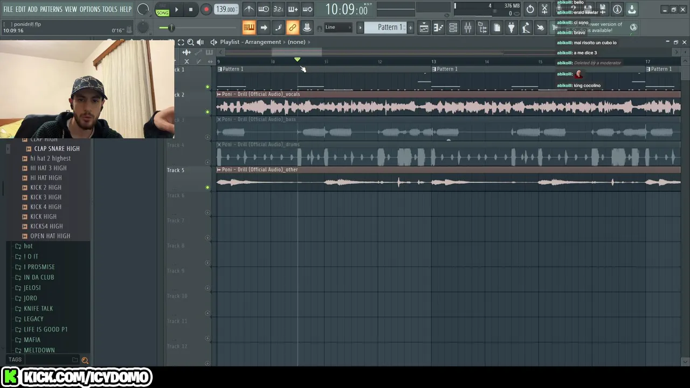Viewport: 690px width, 388px height.
Task: Toggle typing keyboard to piano icon
Action: coord(249,27)
